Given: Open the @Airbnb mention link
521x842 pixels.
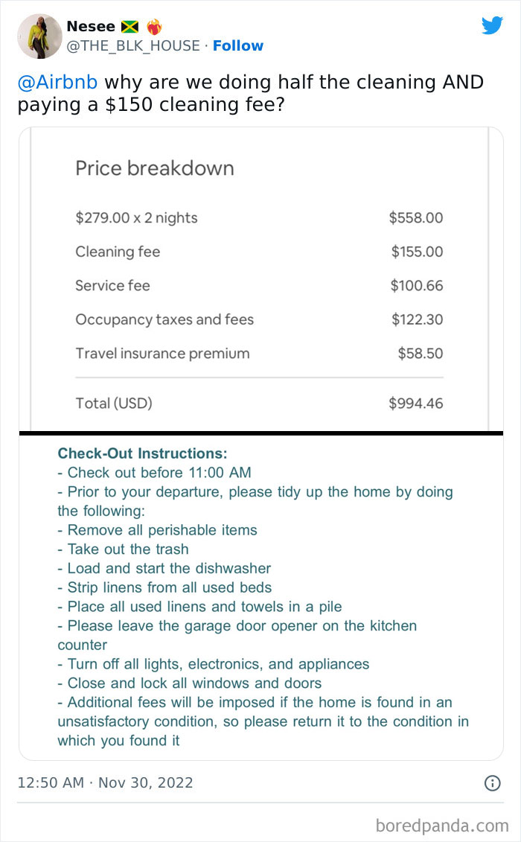Looking at the screenshot, I should pyautogui.click(x=58, y=82).
